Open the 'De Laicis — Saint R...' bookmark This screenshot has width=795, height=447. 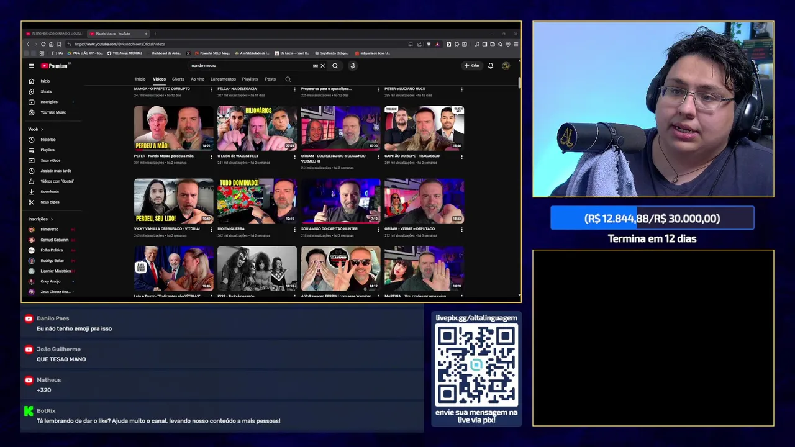(x=292, y=53)
